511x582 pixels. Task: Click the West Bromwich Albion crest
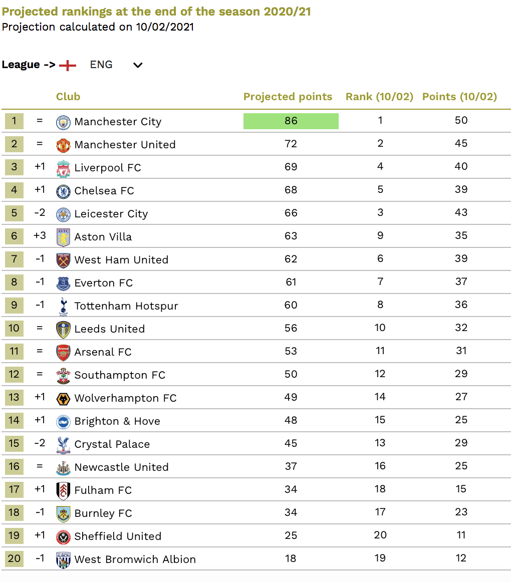click(x=63, y=560)
